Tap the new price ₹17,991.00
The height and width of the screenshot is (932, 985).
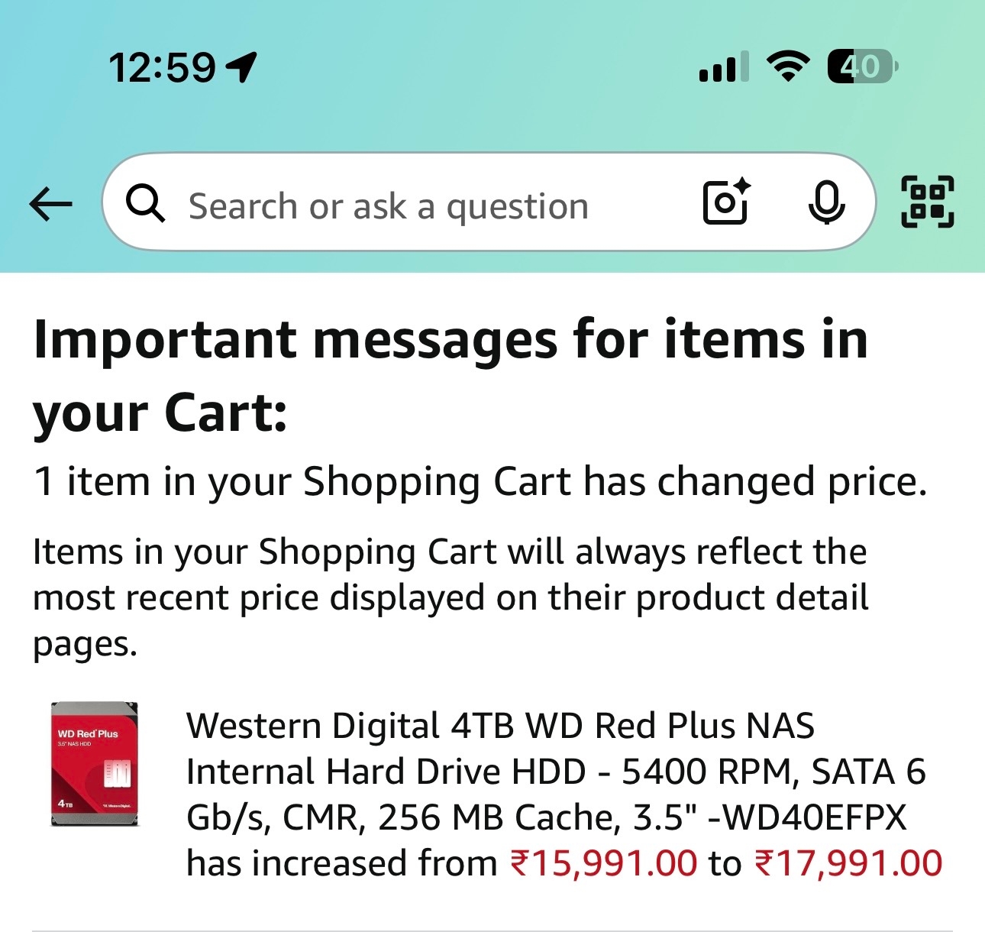(x=848, y=863)
